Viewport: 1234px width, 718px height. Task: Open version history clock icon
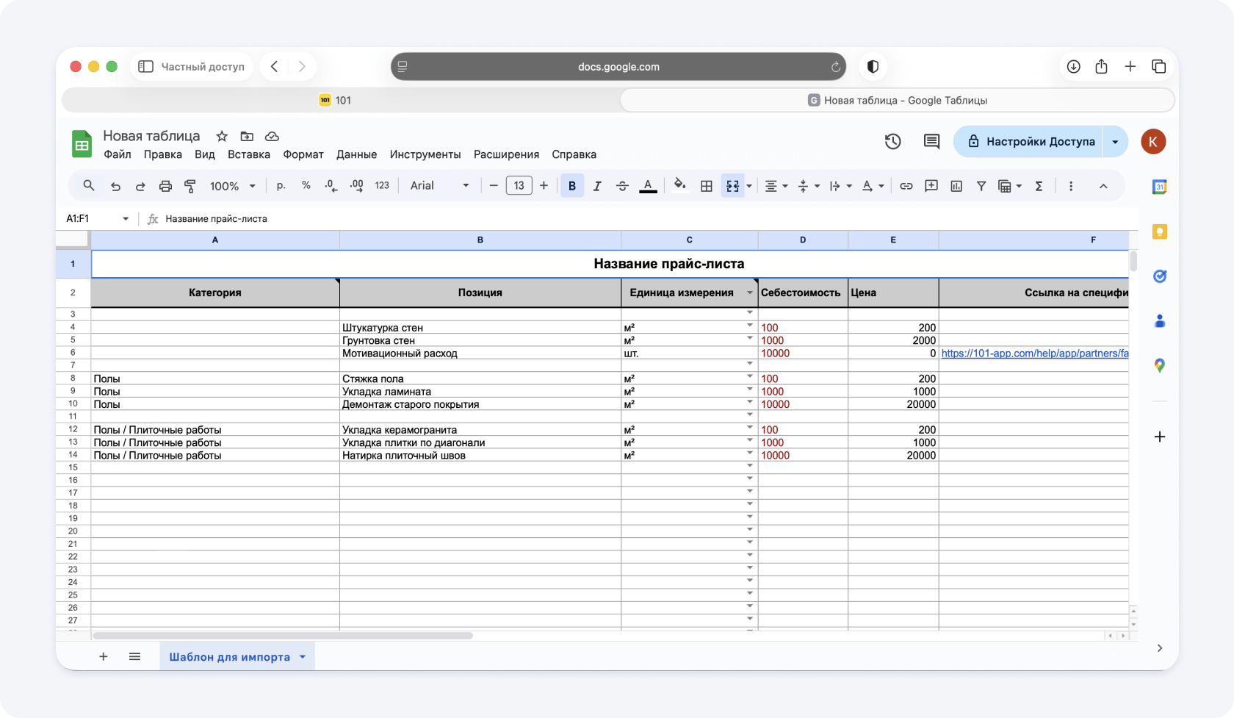892,142
